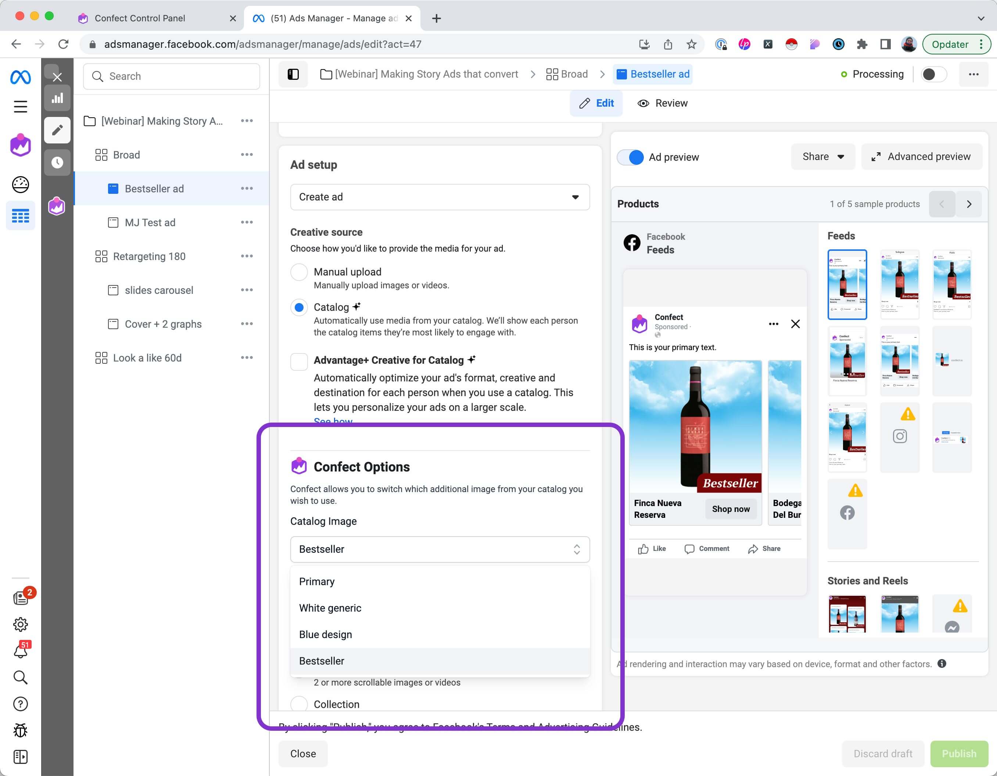Go to next sample product arrow
Image resolution: width=997 pixels, height=776 pixels.
969,204
